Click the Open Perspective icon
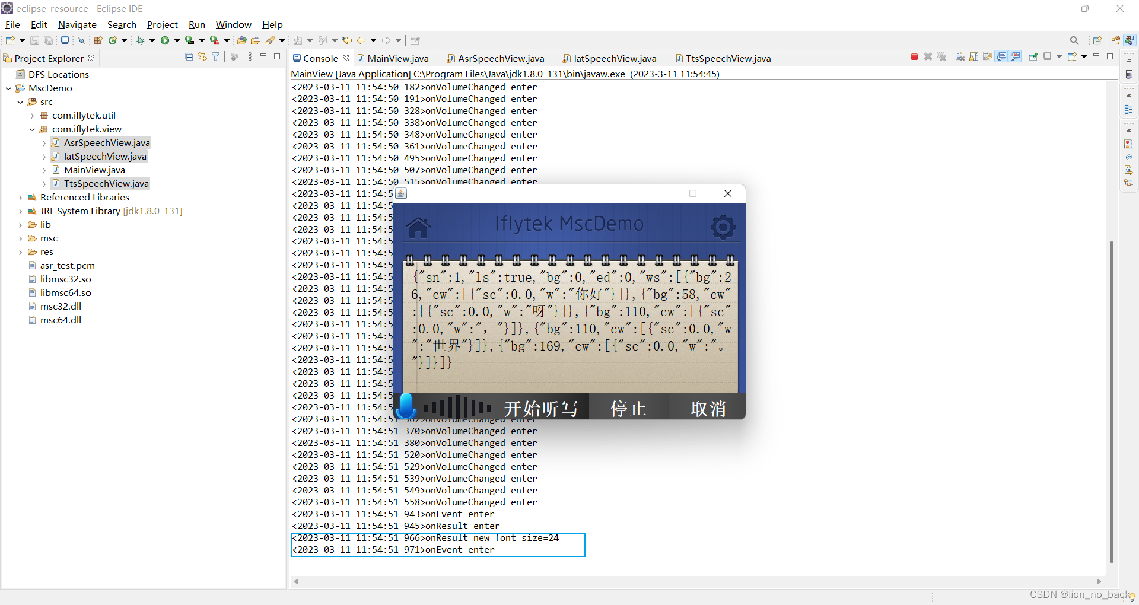This screenshot has width=1139, height=605. click(1097, 40)
